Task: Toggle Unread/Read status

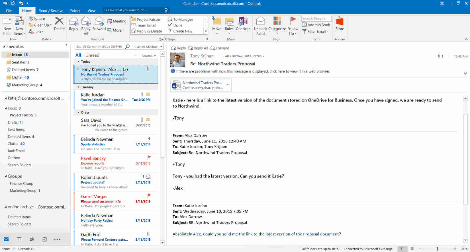Action: (260, 26)
